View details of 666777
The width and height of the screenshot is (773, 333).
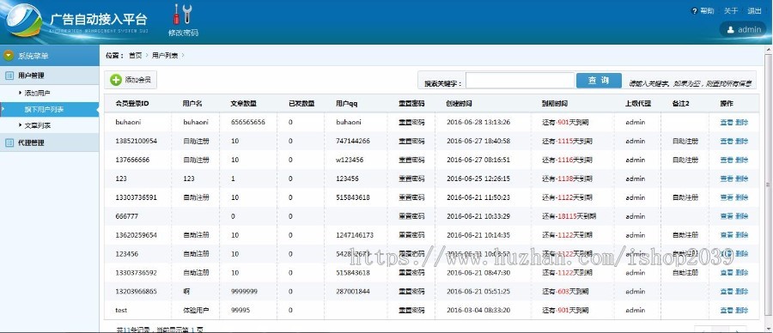pos(726,216)
